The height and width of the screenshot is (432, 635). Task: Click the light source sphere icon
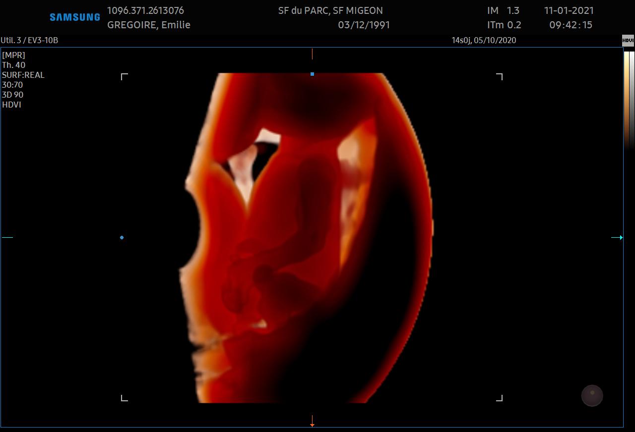coord(592,396)
